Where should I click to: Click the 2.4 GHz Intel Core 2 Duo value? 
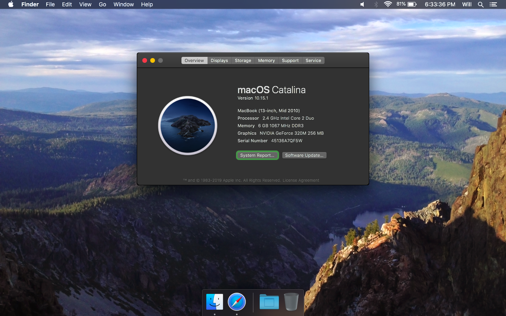[288, 118]
